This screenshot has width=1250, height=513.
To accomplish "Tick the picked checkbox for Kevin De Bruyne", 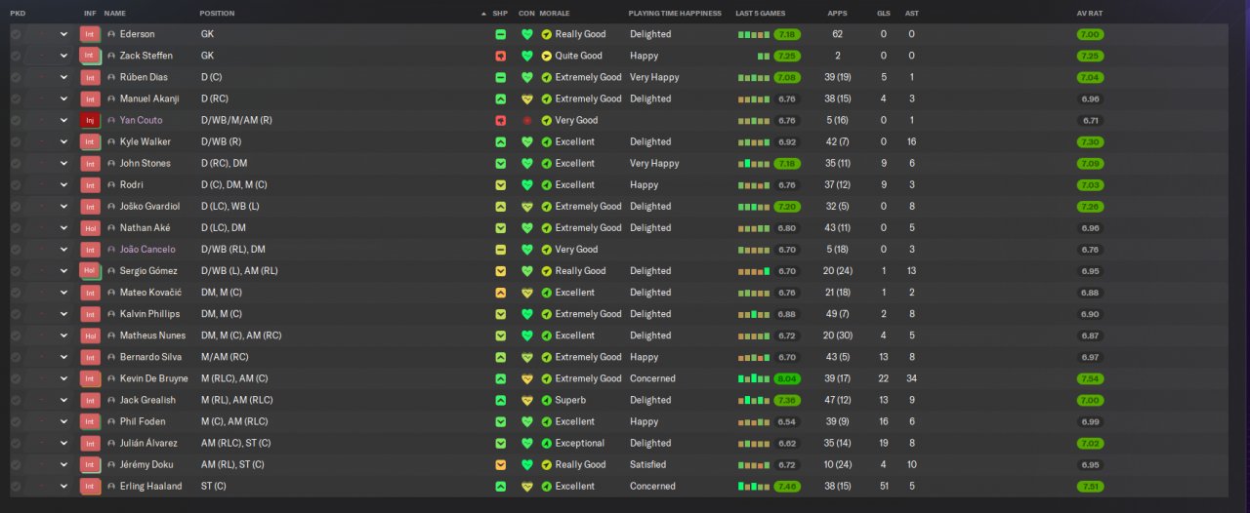I will (16, 379).
